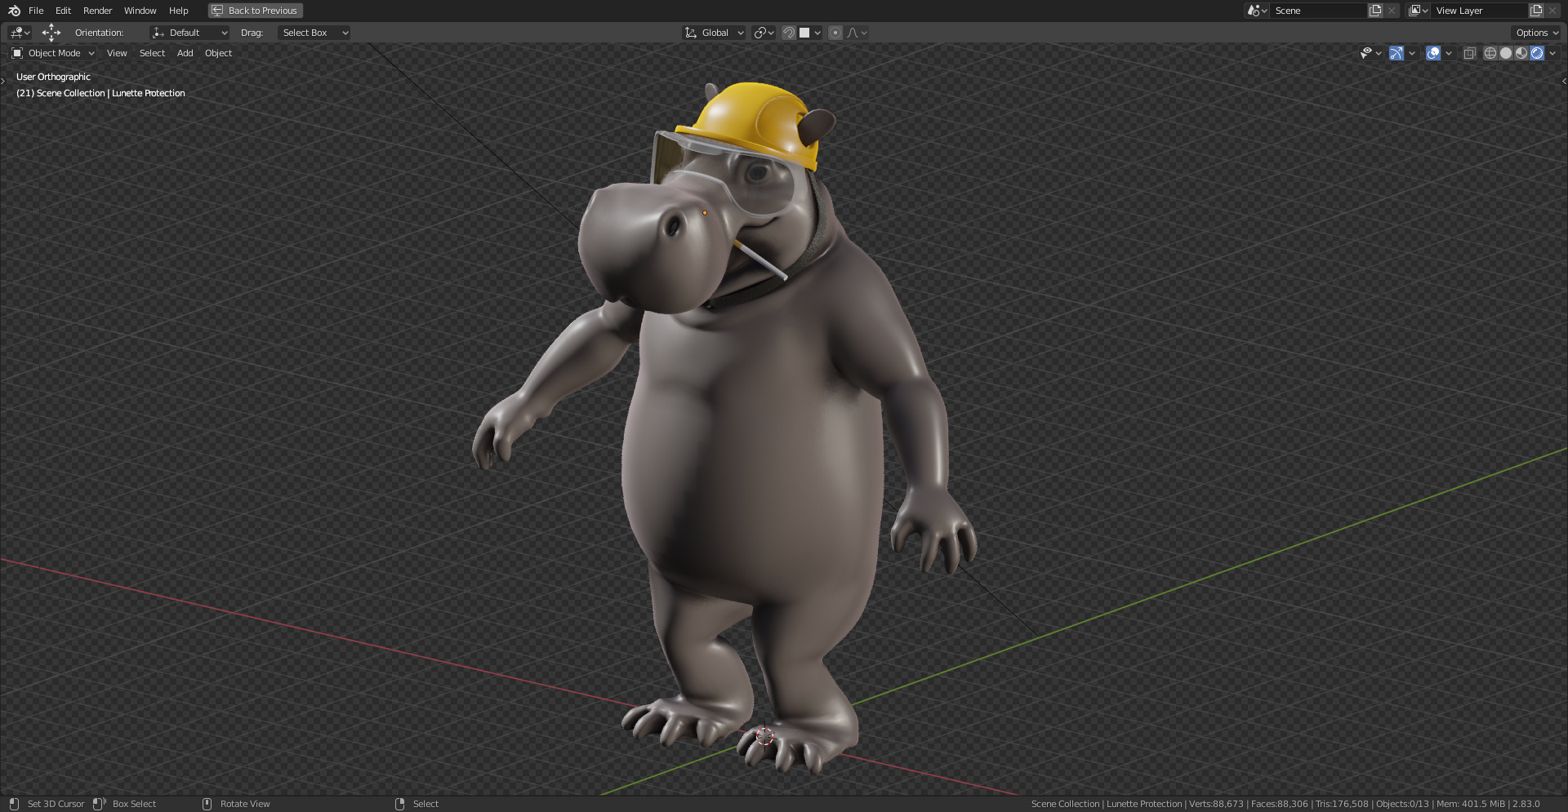Open the Blender logo application menu
This screenshot has width=1568, height=812.
[14, 11]
